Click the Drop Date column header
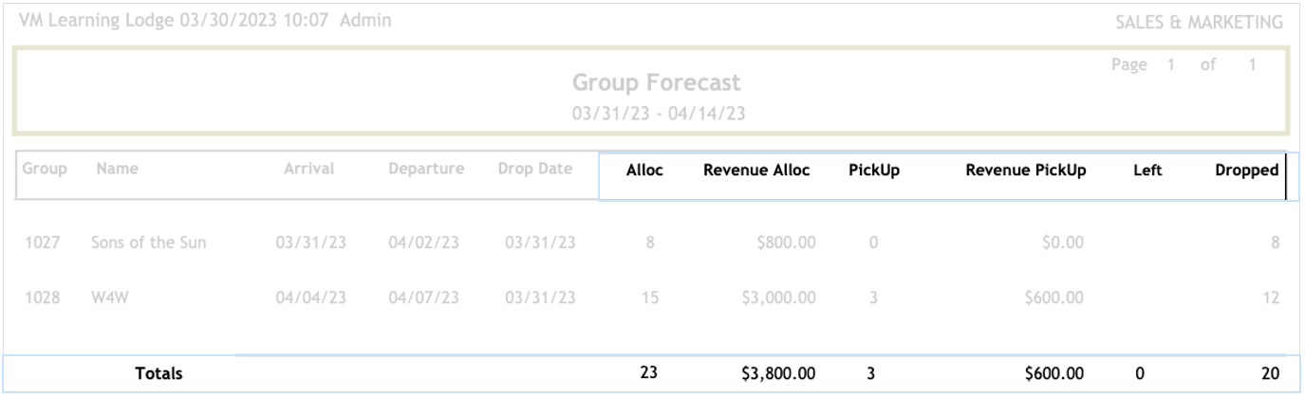Screen dimensions: 1305x396 click(x=534, y=170)
